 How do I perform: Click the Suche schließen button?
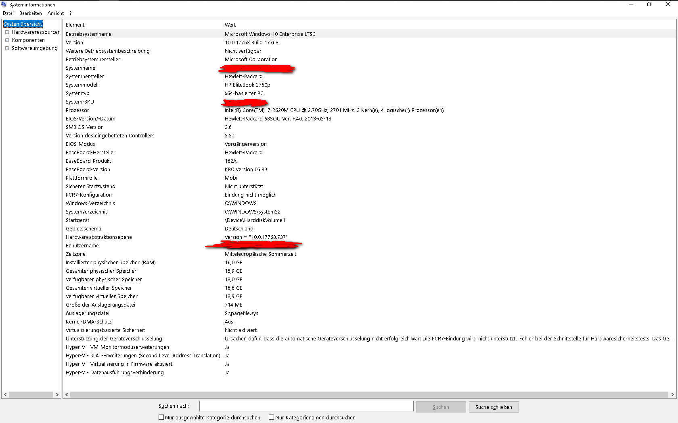point(494,407)
